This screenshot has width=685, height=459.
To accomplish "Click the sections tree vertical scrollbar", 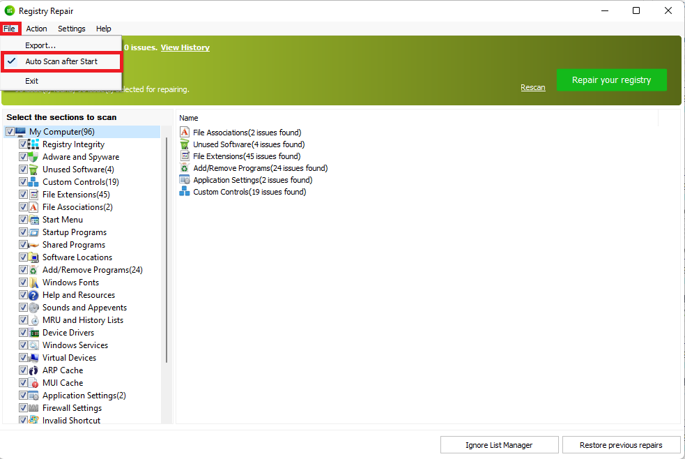I will [167, 251].
